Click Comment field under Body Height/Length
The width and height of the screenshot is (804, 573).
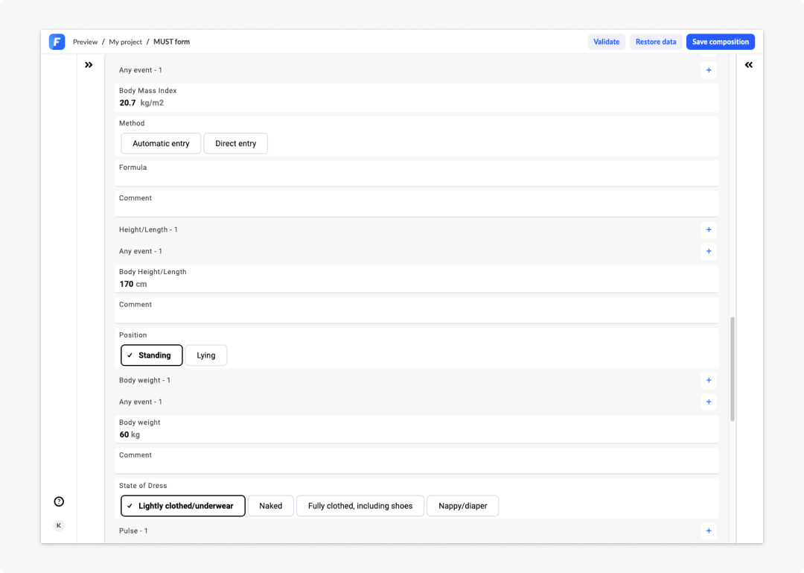pos(417,310)
